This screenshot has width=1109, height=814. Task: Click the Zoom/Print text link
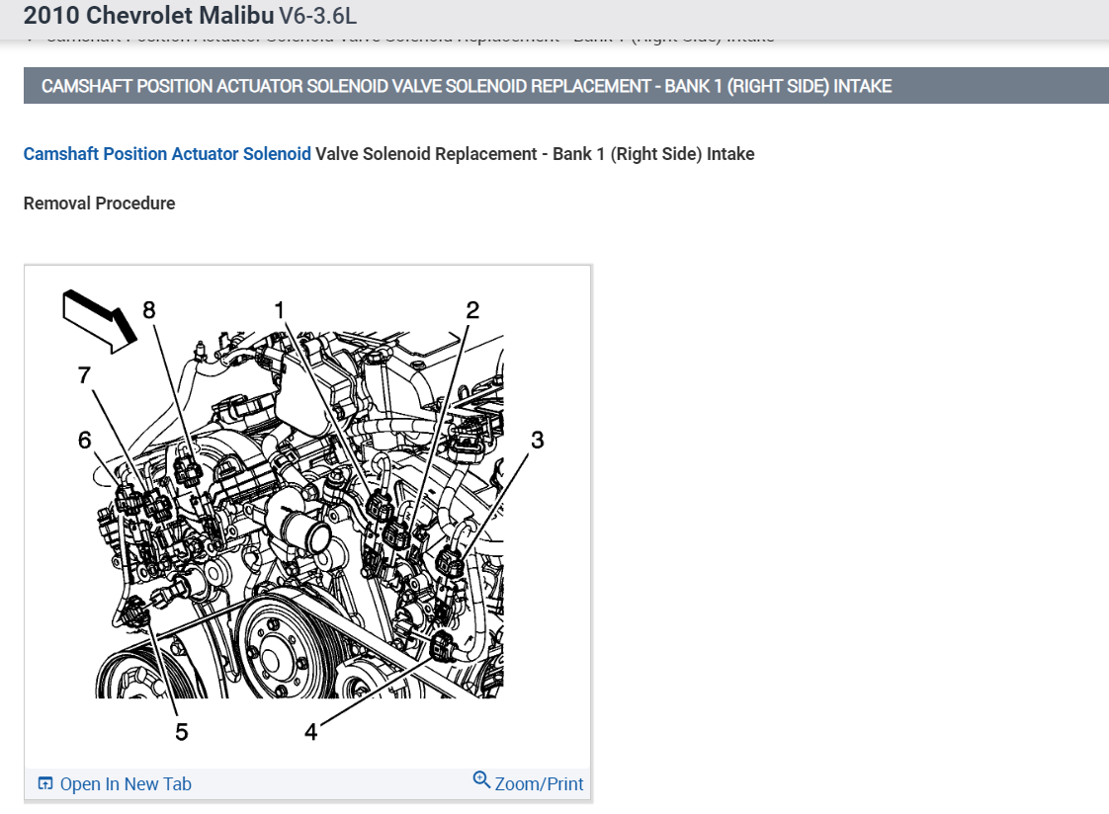click(539, 784)
